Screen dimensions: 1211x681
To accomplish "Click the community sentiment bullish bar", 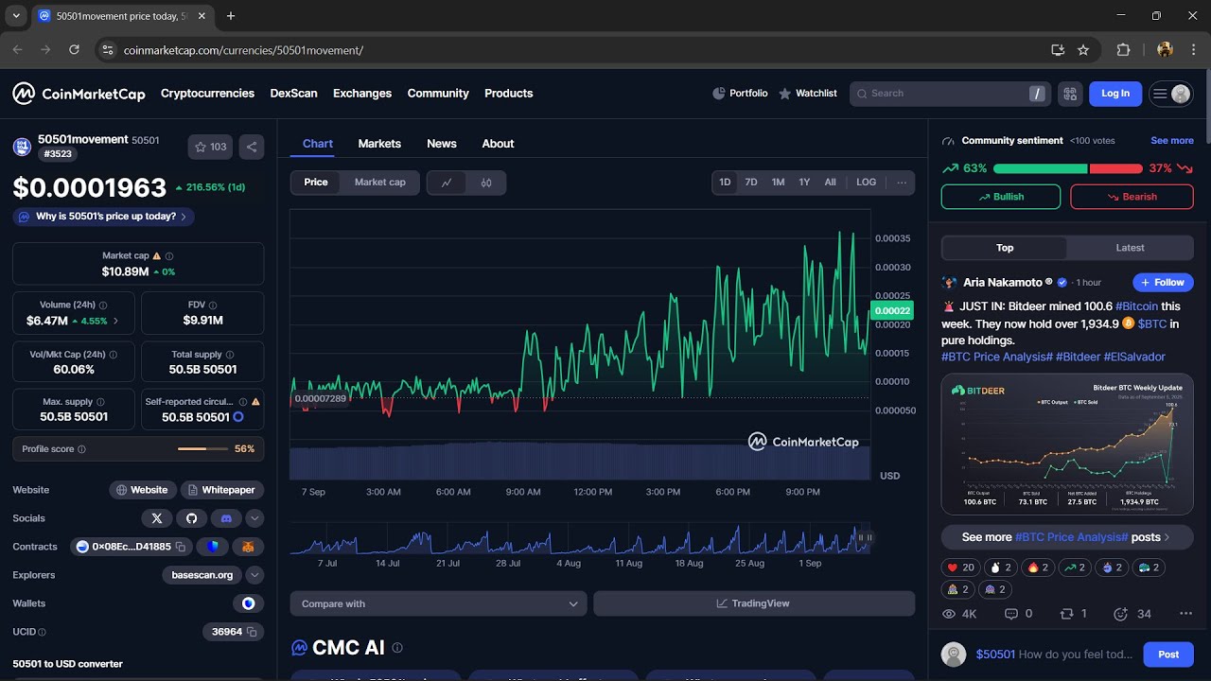I will pos(1040,168).
